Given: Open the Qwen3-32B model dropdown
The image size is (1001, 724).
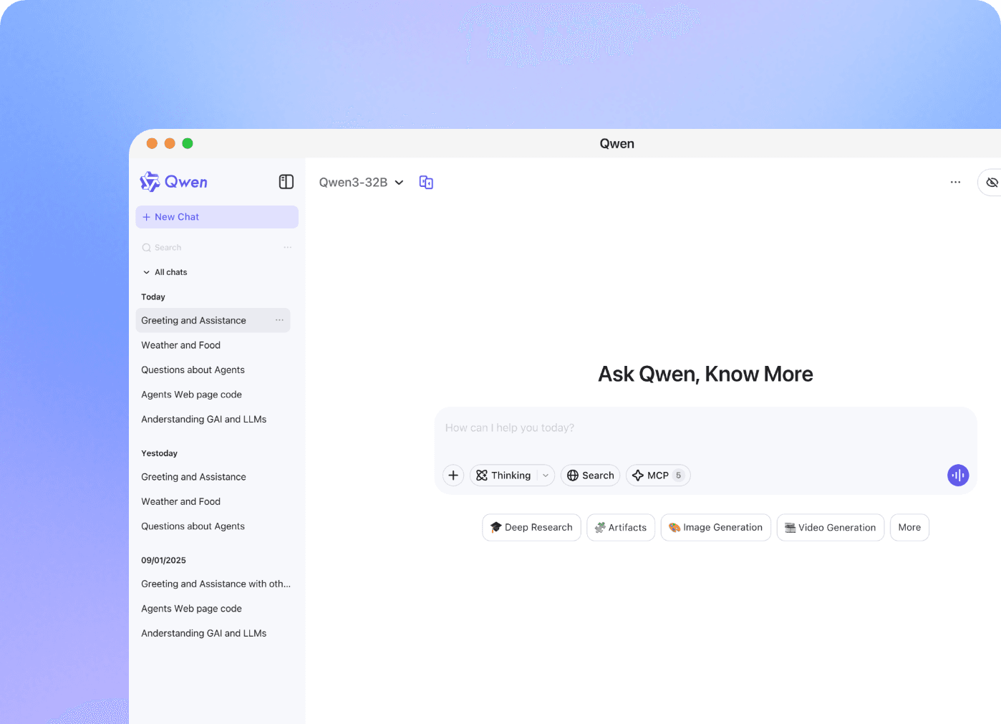Looking at the screenshot, I should click(x=362, y=183).
